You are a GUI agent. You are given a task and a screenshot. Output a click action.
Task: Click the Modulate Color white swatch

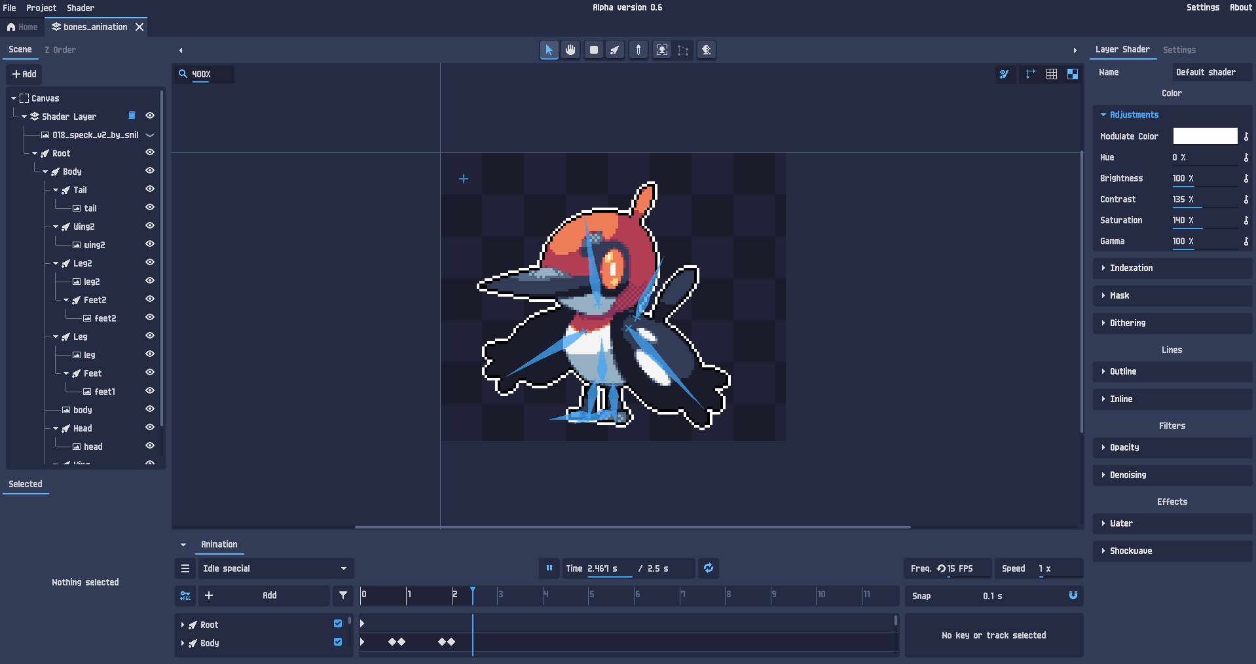pos(1204,136)
